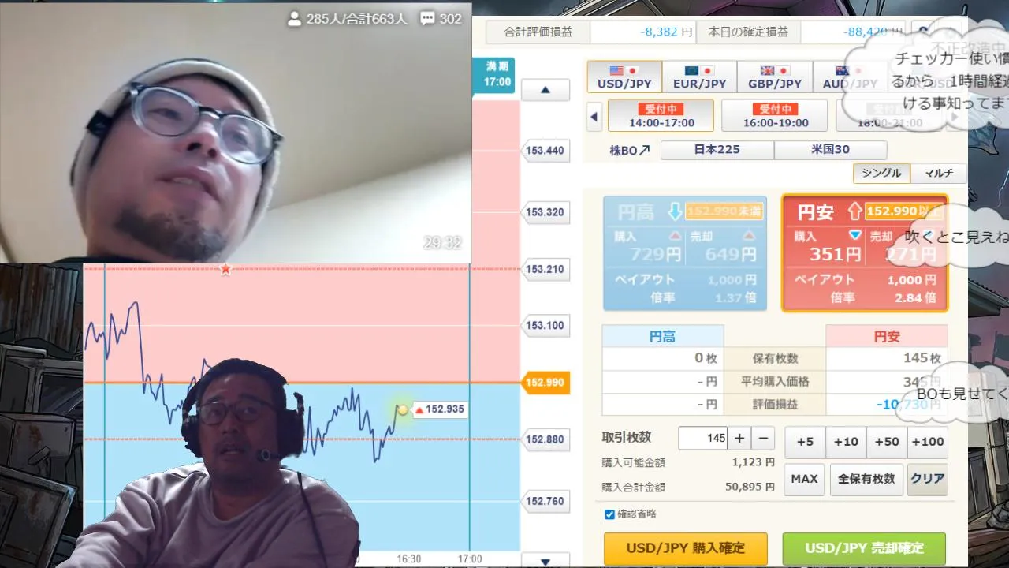The width and height of the screenshot is (1009, 568).
Task: Click the 円安 column header in the holdings table
Action: (x=887, y=336)
